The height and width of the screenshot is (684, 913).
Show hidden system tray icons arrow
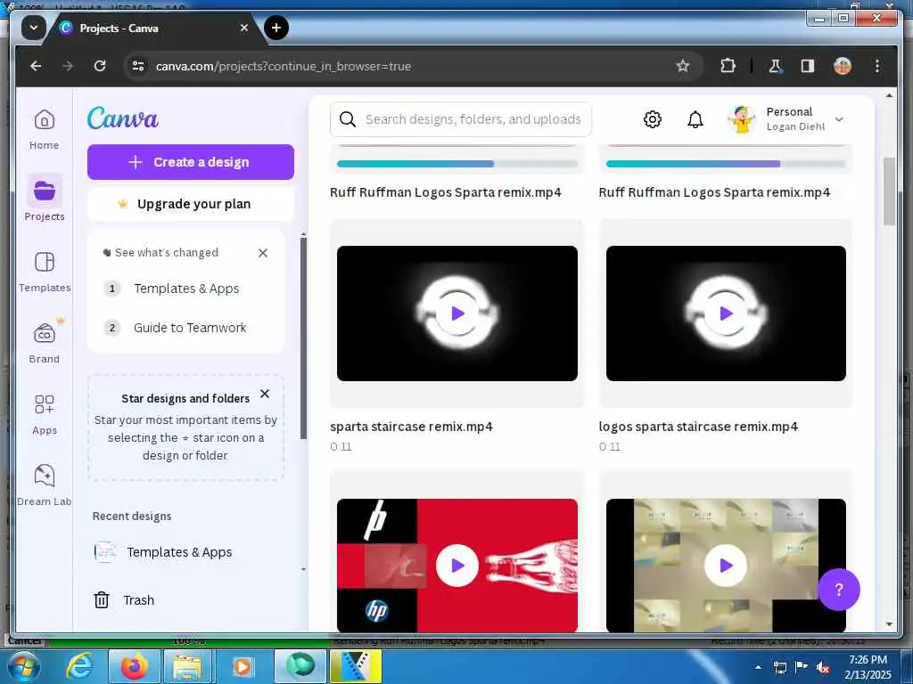758,666
